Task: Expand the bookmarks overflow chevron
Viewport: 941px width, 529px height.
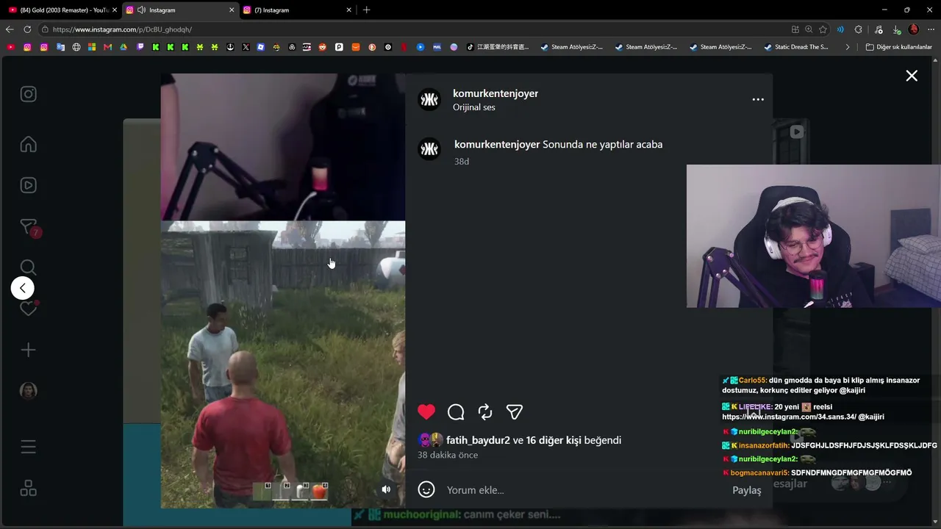Action: click(x=848, y=47)
